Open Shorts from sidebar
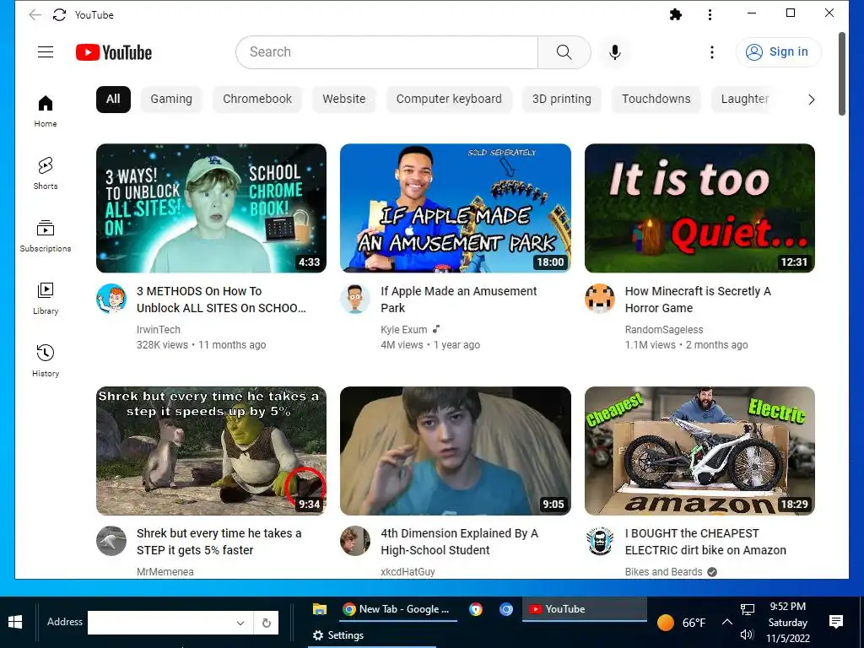864x648 pixels. [46, 173]
